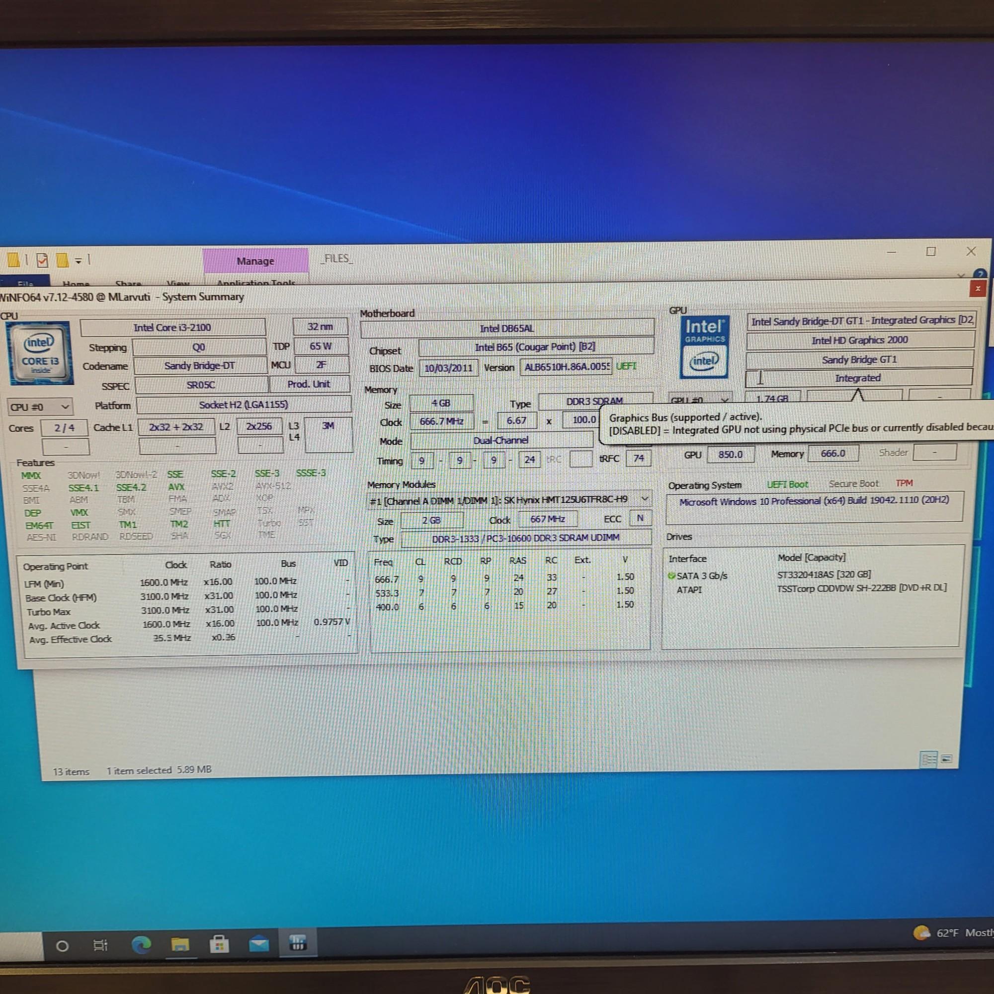
Task: Click the SR05C SSPEC value
Action: (x=201, y=385)
